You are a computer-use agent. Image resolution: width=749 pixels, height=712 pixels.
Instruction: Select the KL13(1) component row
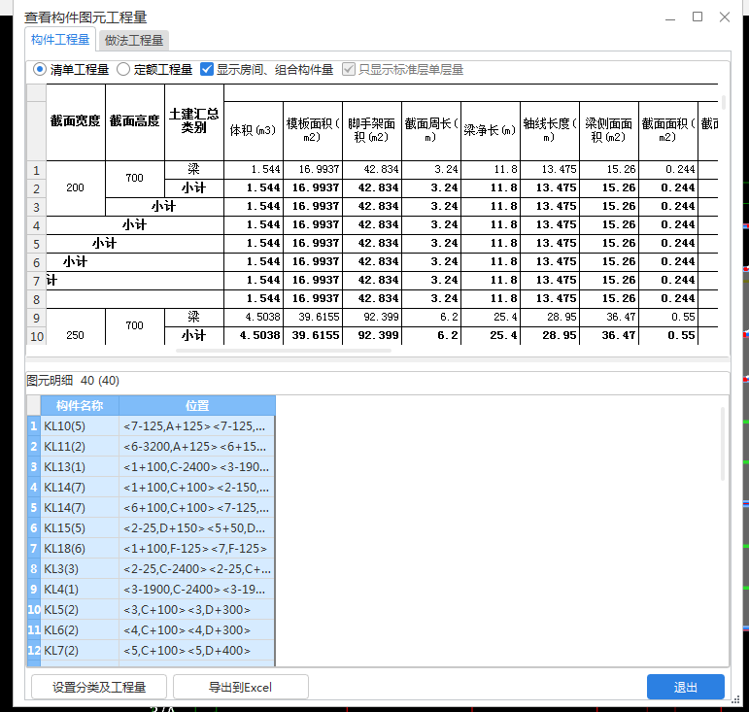(151, 467)
